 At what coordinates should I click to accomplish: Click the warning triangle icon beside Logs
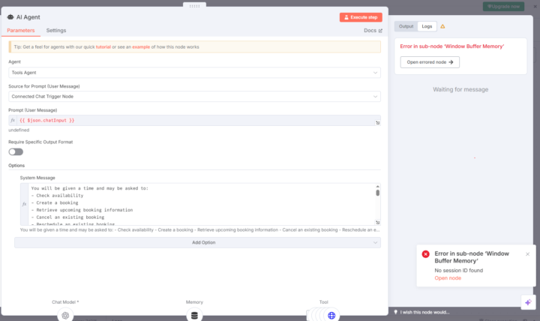tap(442, 26)
